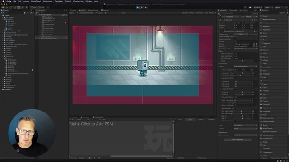Switch to the Console tab
The image size is (289, 162).
pos(105,10)
